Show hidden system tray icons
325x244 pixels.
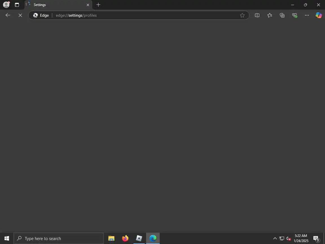(x=275, y=238)
